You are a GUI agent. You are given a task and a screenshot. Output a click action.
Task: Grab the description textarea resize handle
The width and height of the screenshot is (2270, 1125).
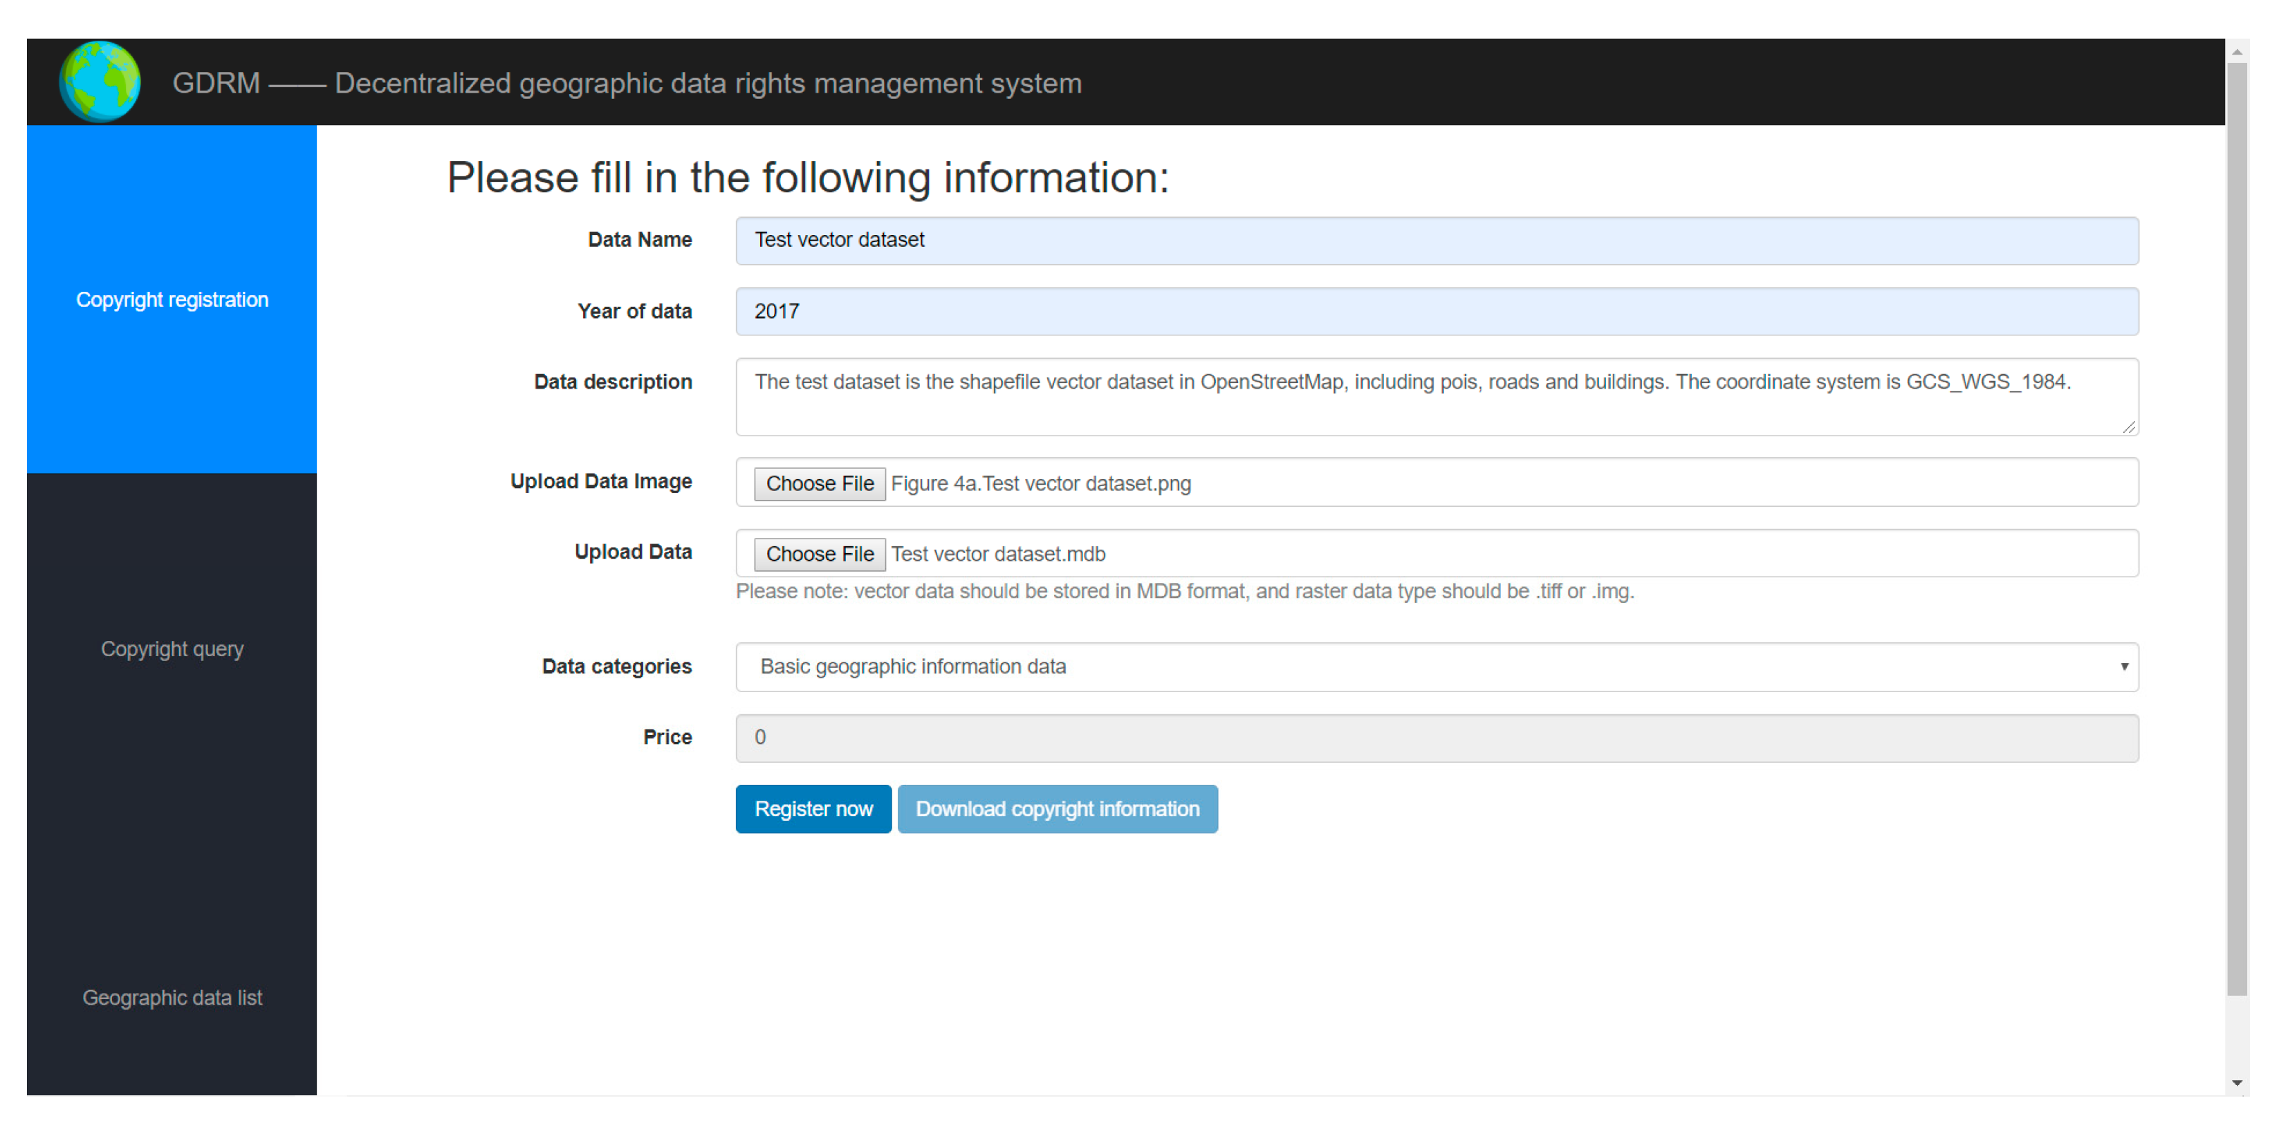[2128, 427]
